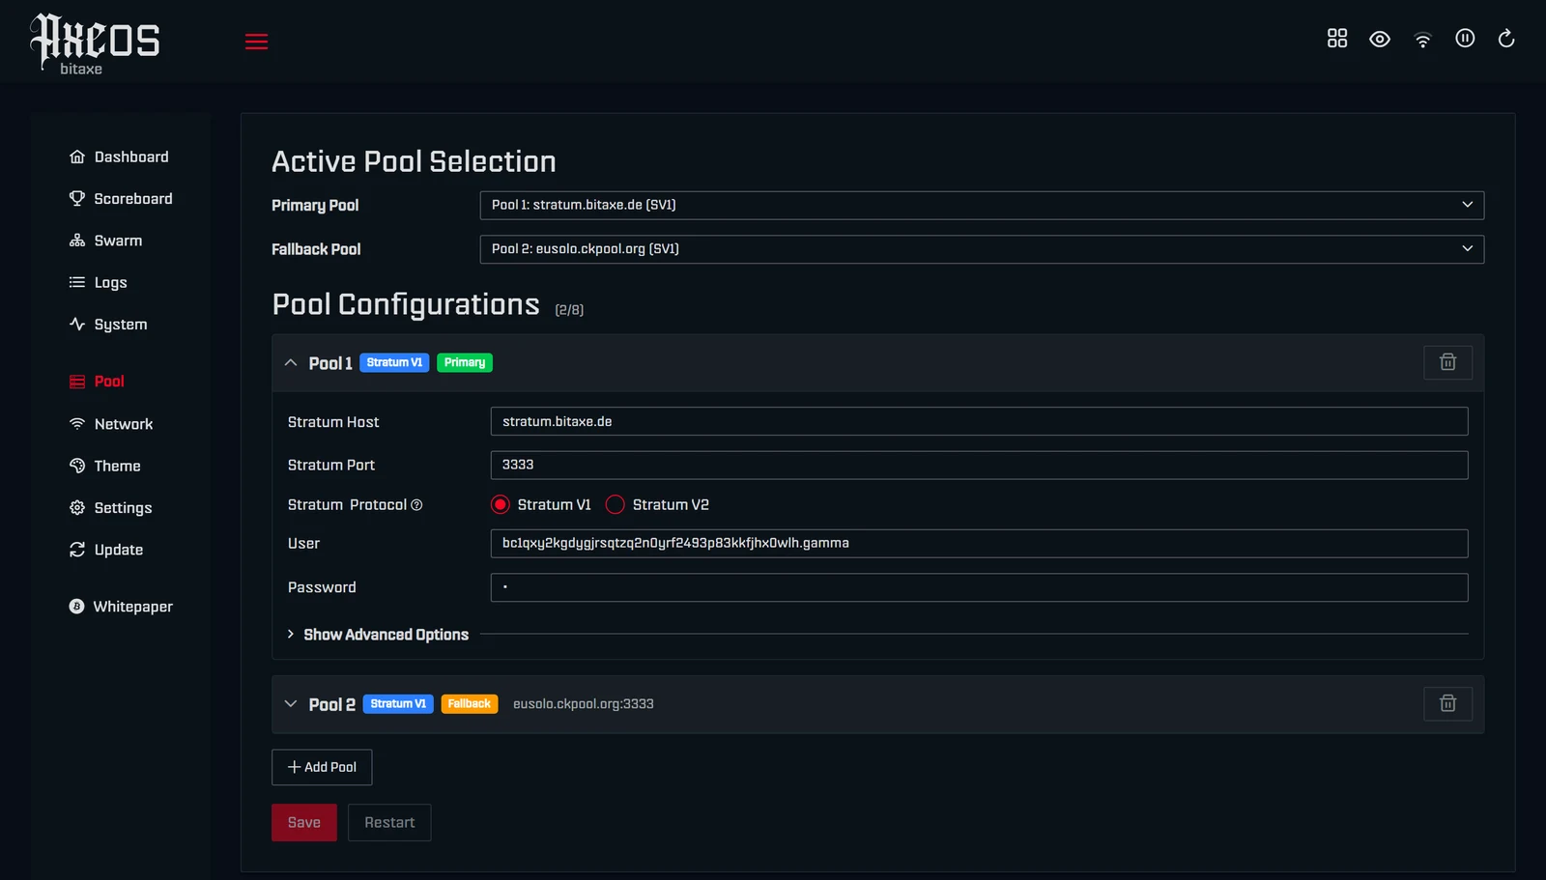The image size is (1546, 880).
Task: Open the grid layout icon in header
Action: pos(1337,39)
